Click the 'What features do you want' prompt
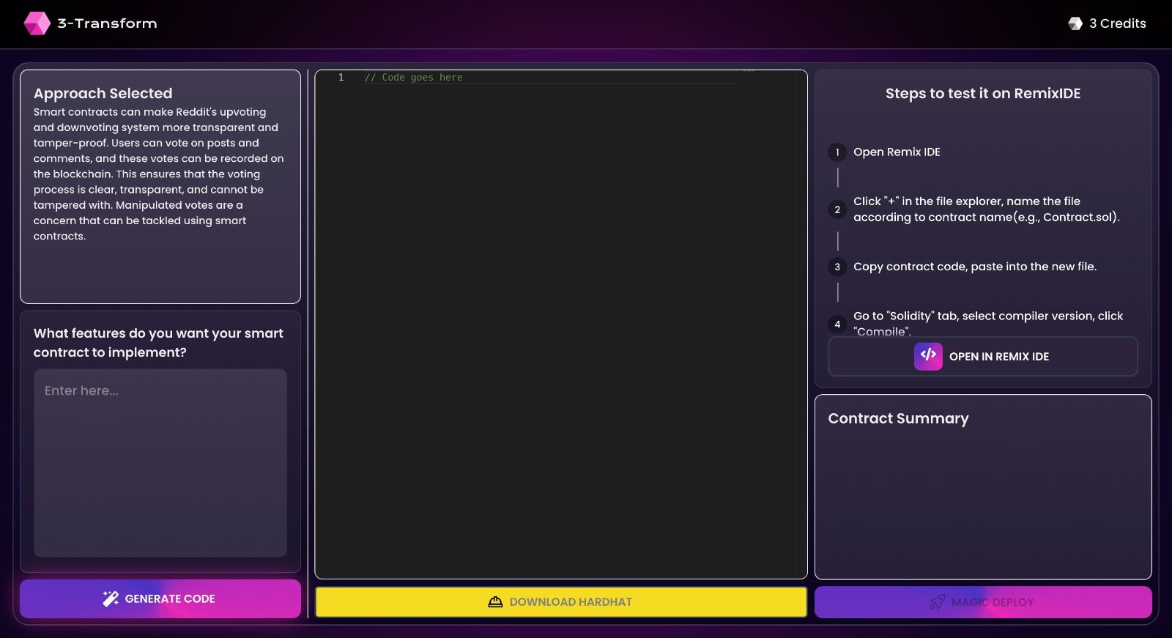Screen dimensions: 1172x638 158,343
